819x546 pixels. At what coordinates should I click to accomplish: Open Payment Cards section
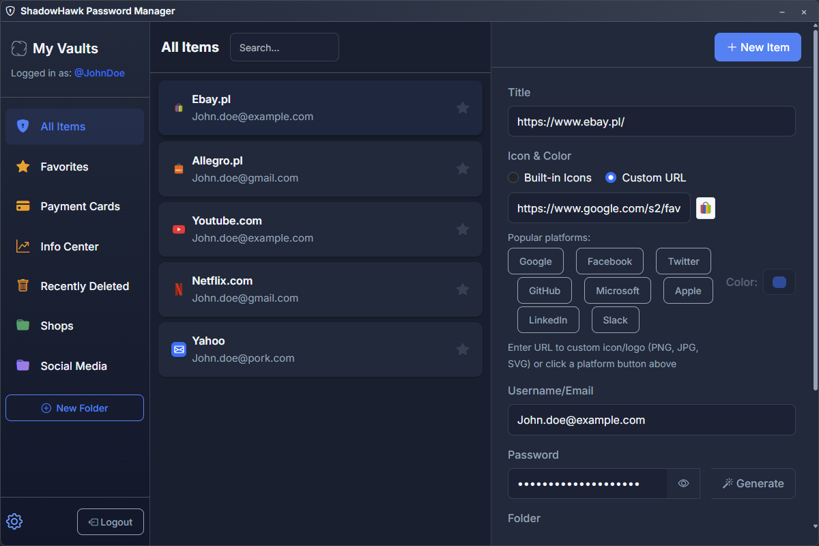[x=75, y=206]
